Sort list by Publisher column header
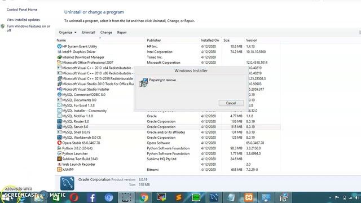The image size is (361, 203). (x=154, y=40)
